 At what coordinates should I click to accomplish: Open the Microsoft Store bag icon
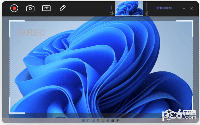pyautogui.click(x=113, y=120)
